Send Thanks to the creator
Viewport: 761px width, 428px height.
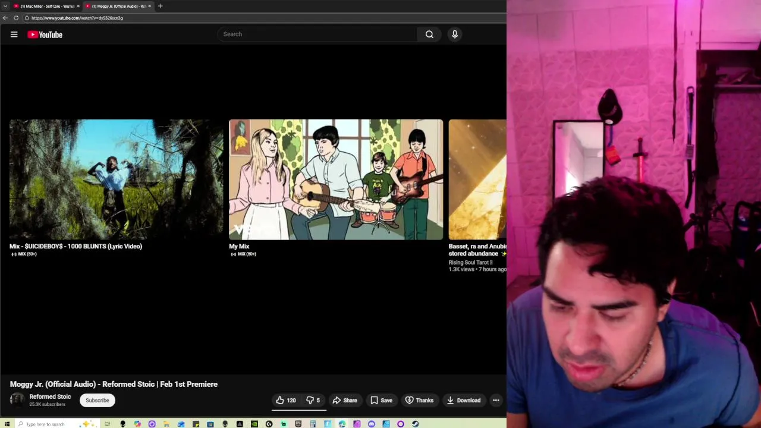(420, 400)
